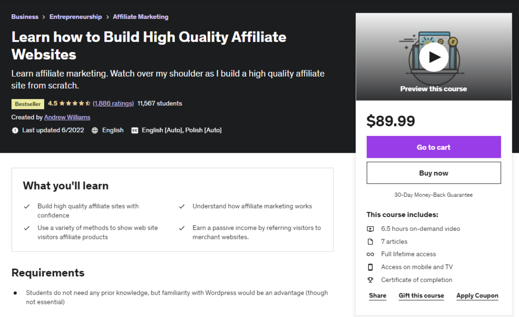Click the CC closed captions icon

point(134,130)
